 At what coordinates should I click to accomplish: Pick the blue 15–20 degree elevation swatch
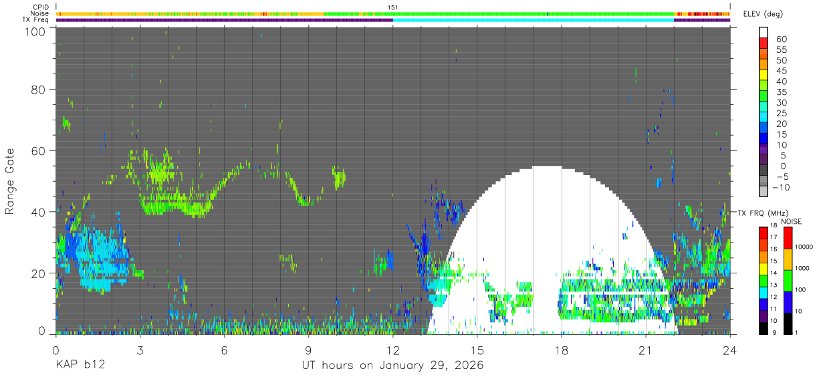point(763,129)
